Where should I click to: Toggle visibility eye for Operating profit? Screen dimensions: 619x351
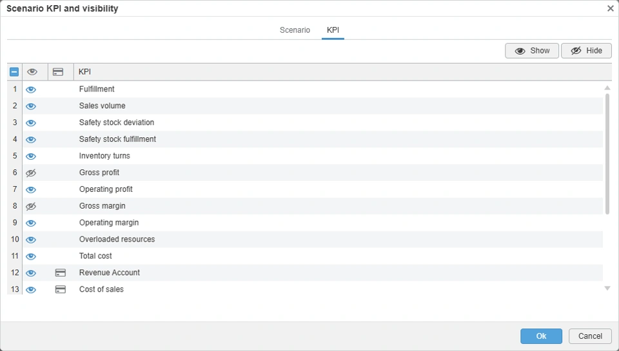31,190
